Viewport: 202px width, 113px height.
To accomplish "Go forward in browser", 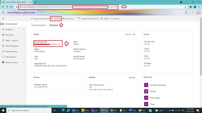I will 7,7.
